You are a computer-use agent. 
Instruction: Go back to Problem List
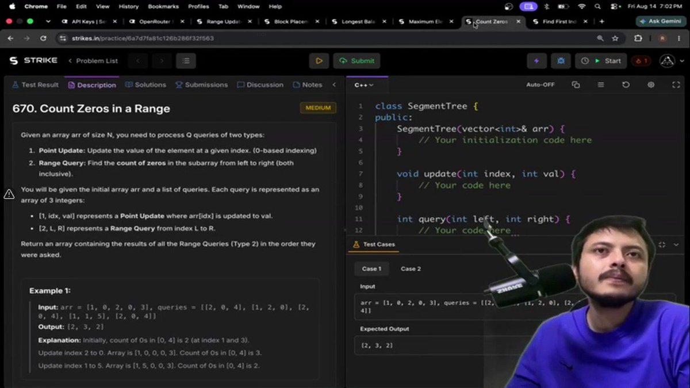pos(93,61)
